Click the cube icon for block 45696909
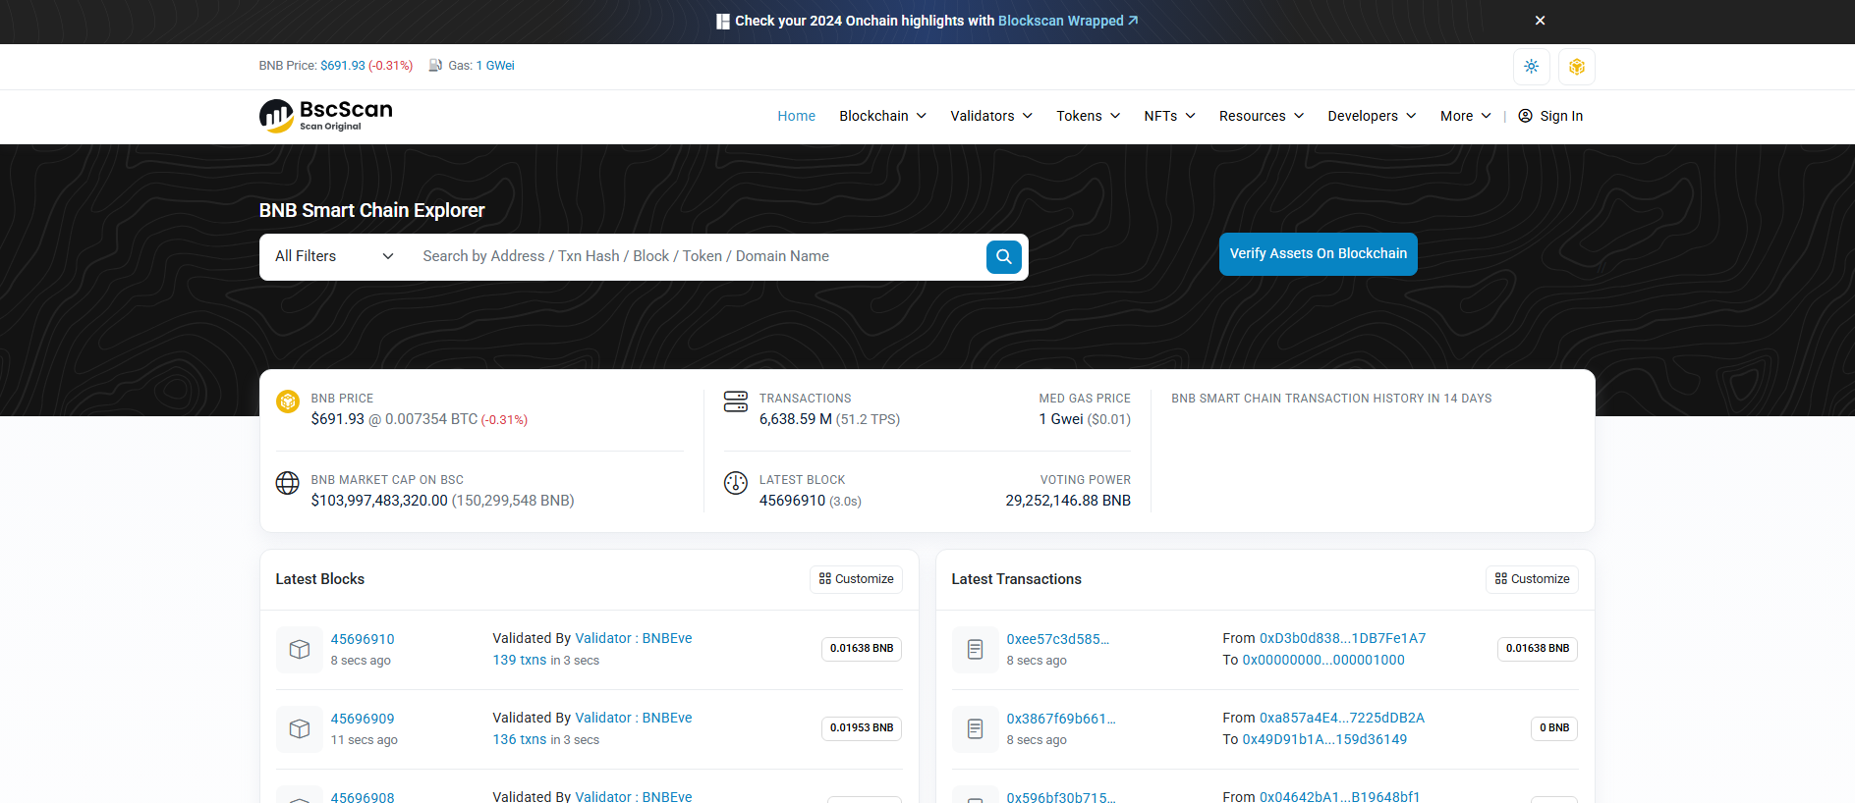This screenshot has width=1855, height=803. tap(300, 729)
